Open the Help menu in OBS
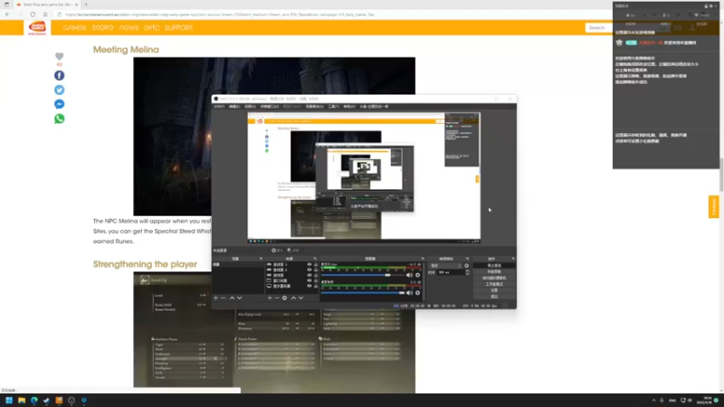The height and width of the screenshot is (407, 724). (349, 107)
